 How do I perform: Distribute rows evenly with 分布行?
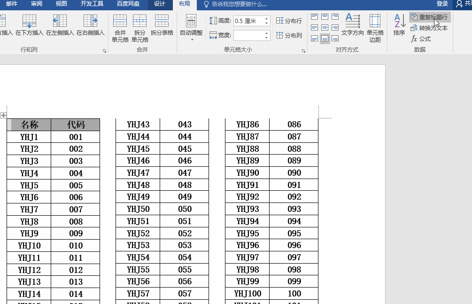(x=289, y=21)
